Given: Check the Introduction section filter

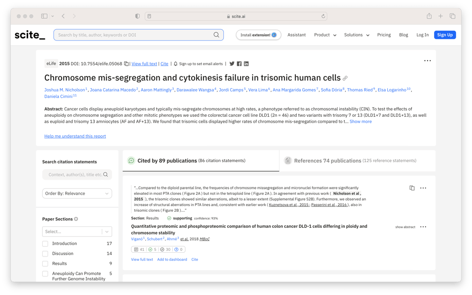Looking at the screenshot, I should 45,243.
